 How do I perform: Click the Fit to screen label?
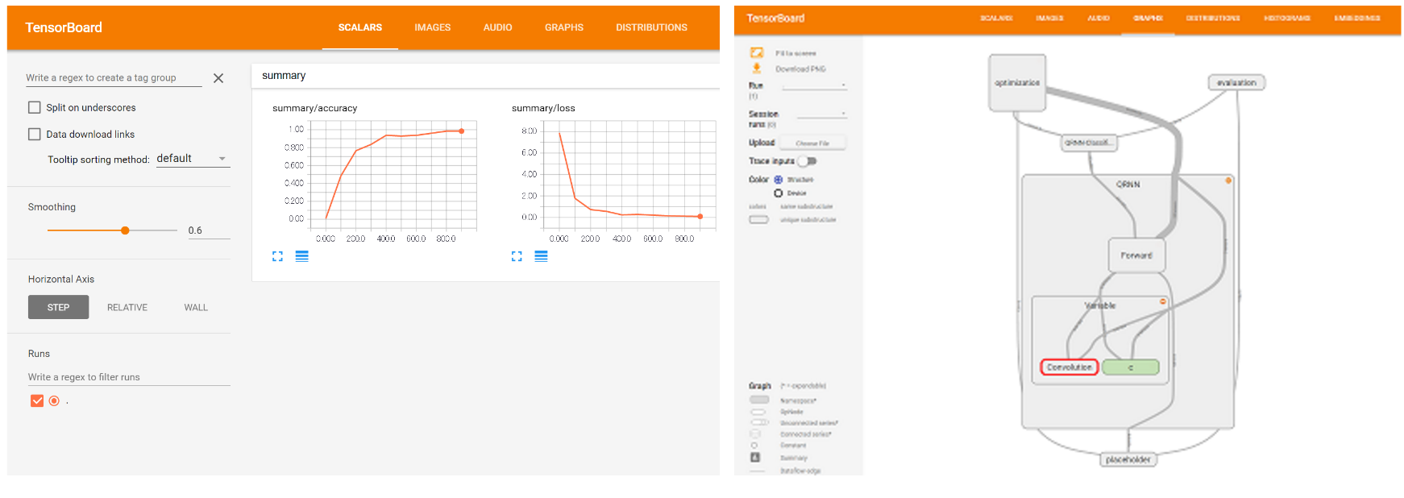point(795,53)
